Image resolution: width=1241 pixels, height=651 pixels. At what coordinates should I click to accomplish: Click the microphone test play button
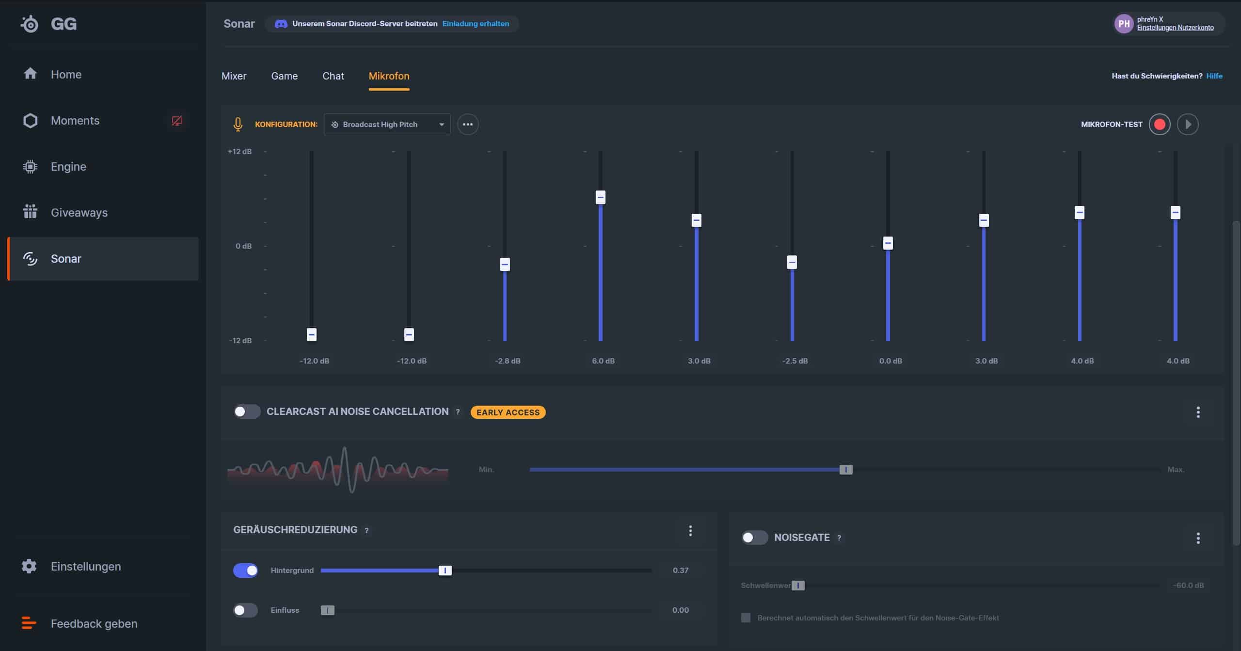pos(1187,125)
